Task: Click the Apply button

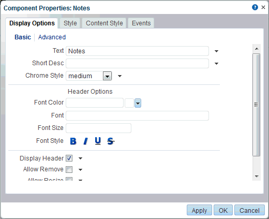Action: [x=199, y=210]
